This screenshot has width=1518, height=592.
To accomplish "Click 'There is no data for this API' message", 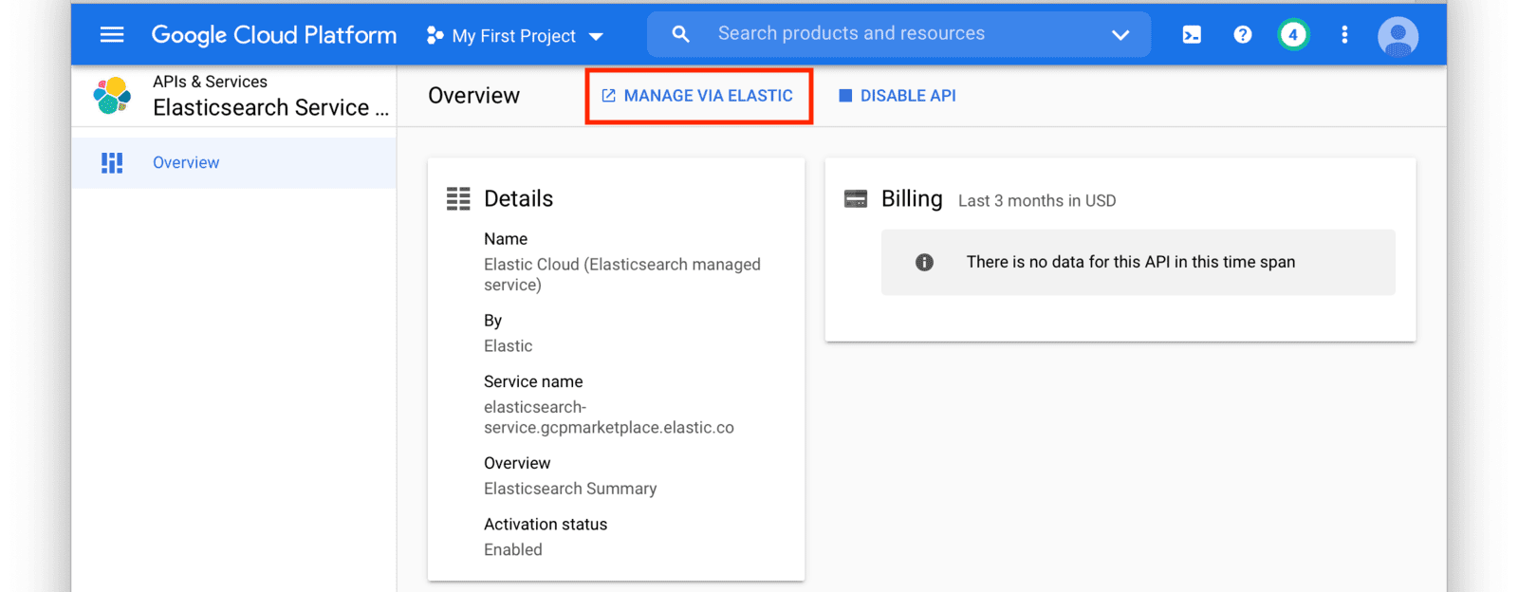I will point(1130,262).
